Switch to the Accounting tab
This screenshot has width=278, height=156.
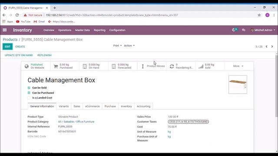(x=144, y=106)
